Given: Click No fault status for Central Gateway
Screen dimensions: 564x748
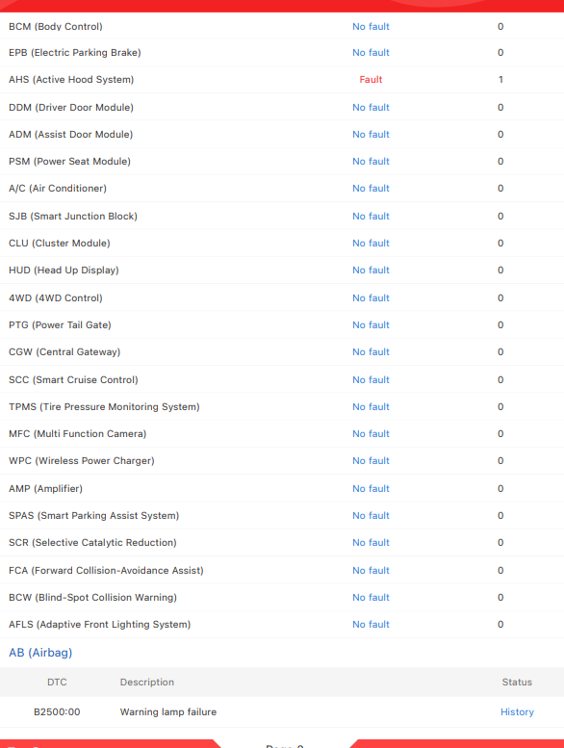Looking at the screenshot, I should click(371, 352).
